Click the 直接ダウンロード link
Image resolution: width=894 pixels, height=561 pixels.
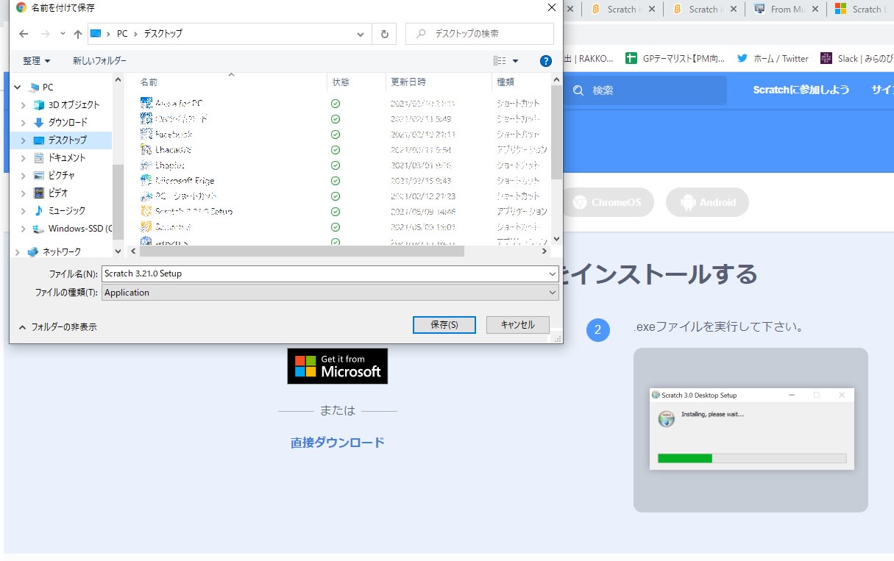tap(337, 443)
